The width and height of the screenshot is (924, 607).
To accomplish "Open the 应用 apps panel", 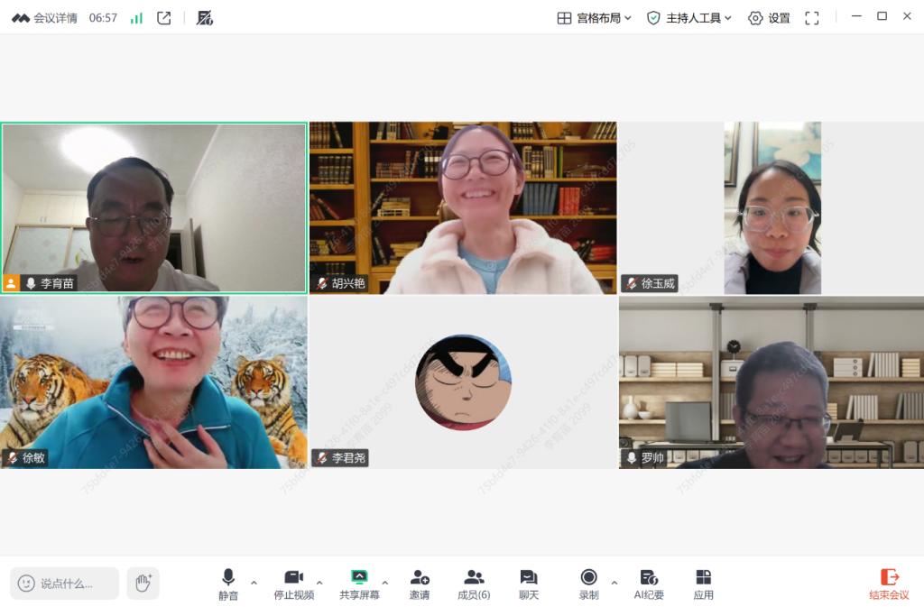I will coord(703,584).
